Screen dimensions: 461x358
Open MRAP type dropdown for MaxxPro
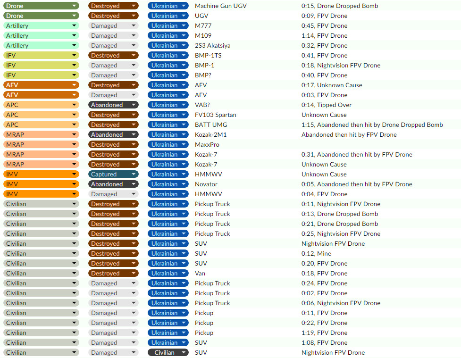coord(41,145)
